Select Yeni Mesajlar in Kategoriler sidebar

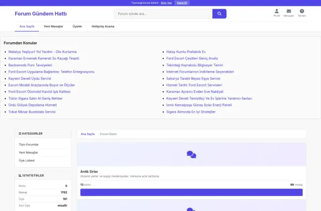pyautogui.click(x=28, y=153)
